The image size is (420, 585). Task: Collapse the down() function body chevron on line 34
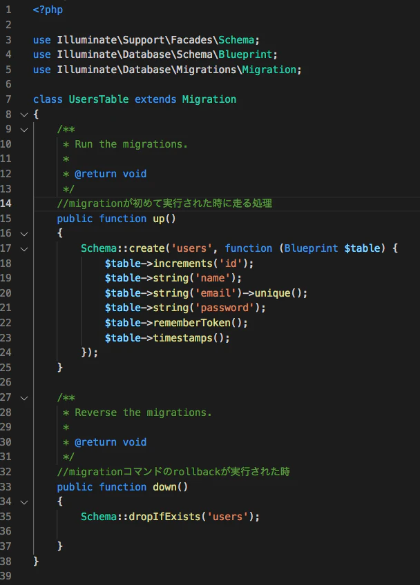point(24,502)
